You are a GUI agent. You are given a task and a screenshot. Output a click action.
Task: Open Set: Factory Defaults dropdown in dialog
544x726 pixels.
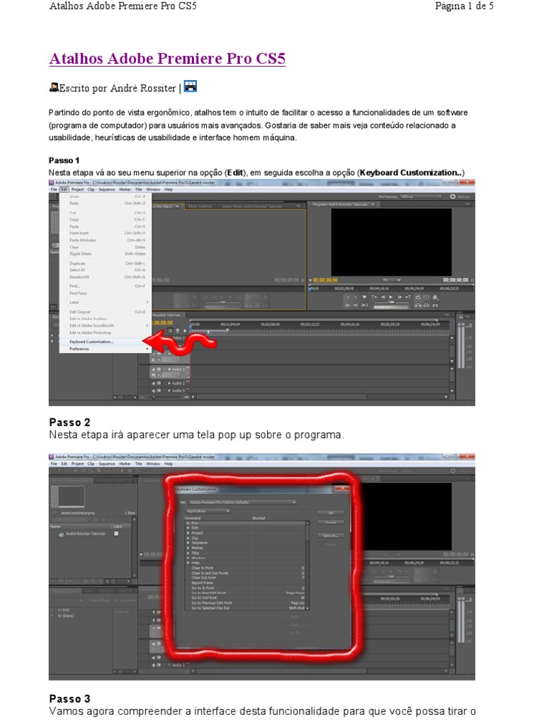click(242, 502)
